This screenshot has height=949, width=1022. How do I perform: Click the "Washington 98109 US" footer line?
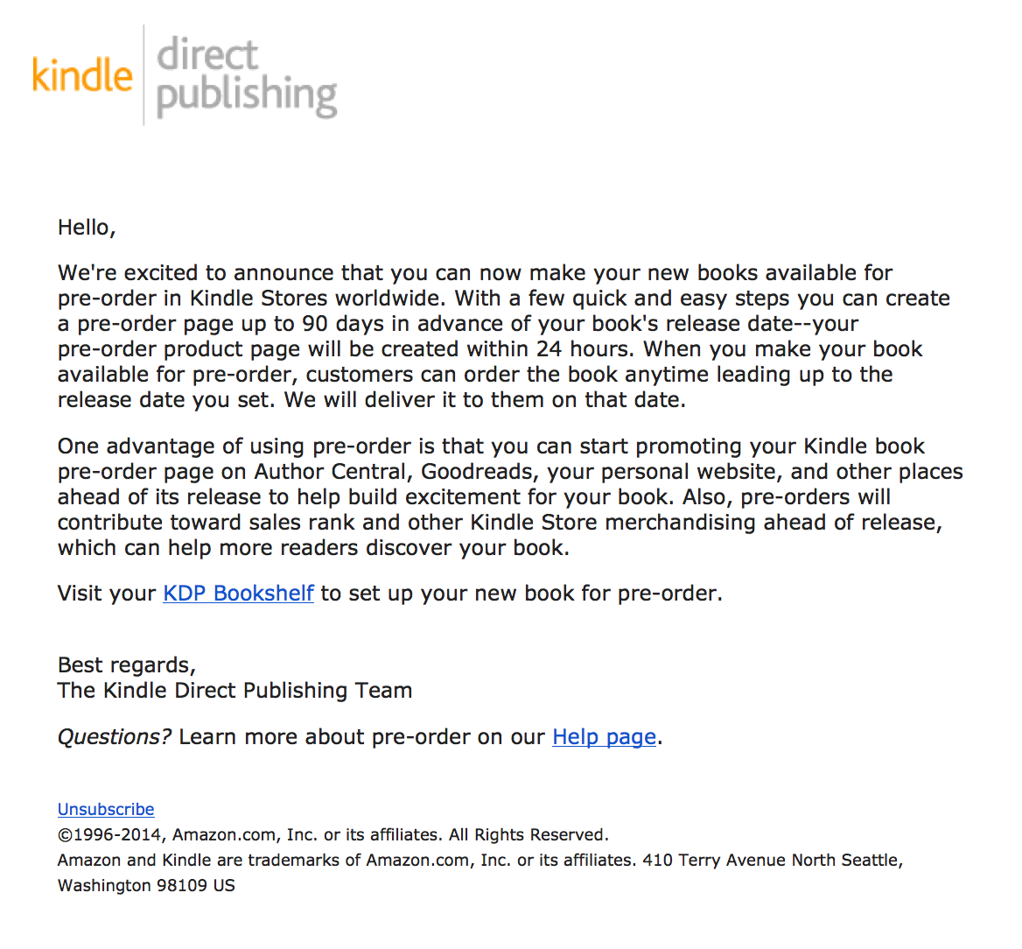point(146,886)
